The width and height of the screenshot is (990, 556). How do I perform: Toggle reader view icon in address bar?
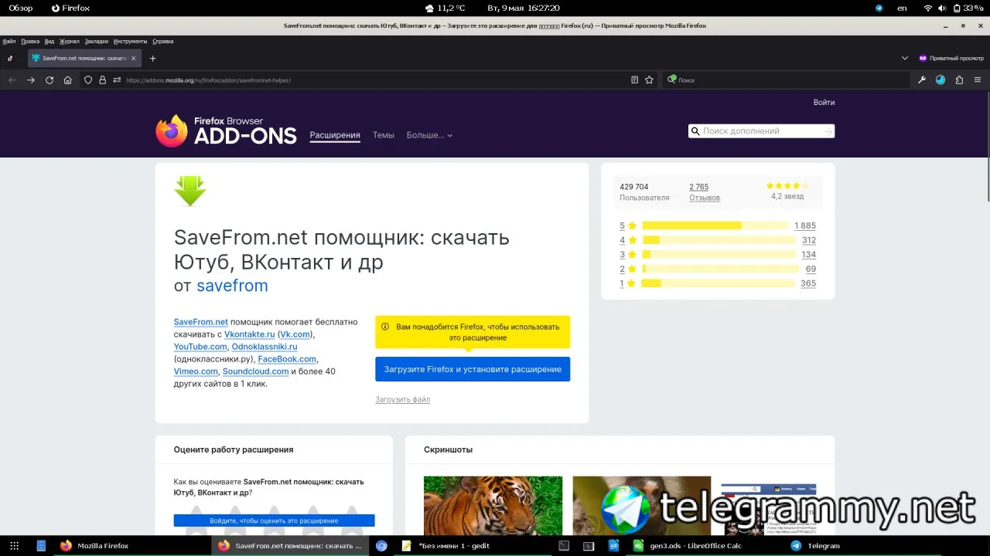(x=635, y=80)
